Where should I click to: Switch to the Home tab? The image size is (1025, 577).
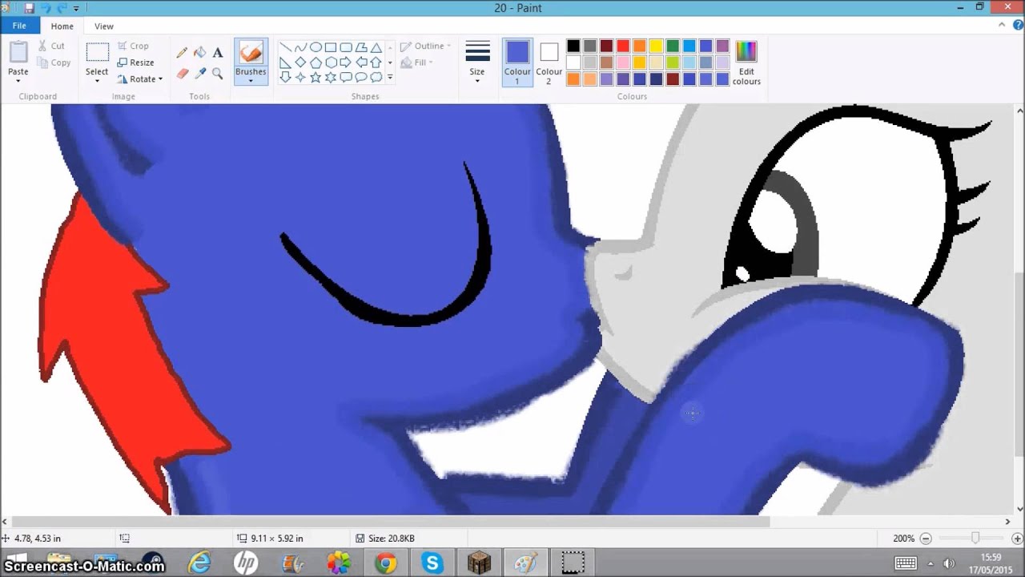[62, 26]
